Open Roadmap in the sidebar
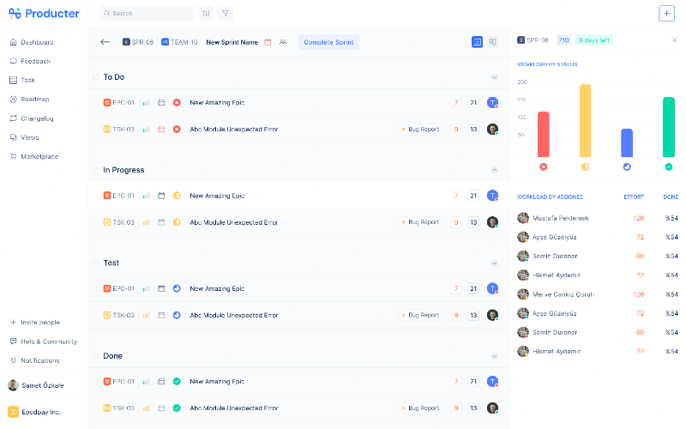686x429 pixels. 34,100
